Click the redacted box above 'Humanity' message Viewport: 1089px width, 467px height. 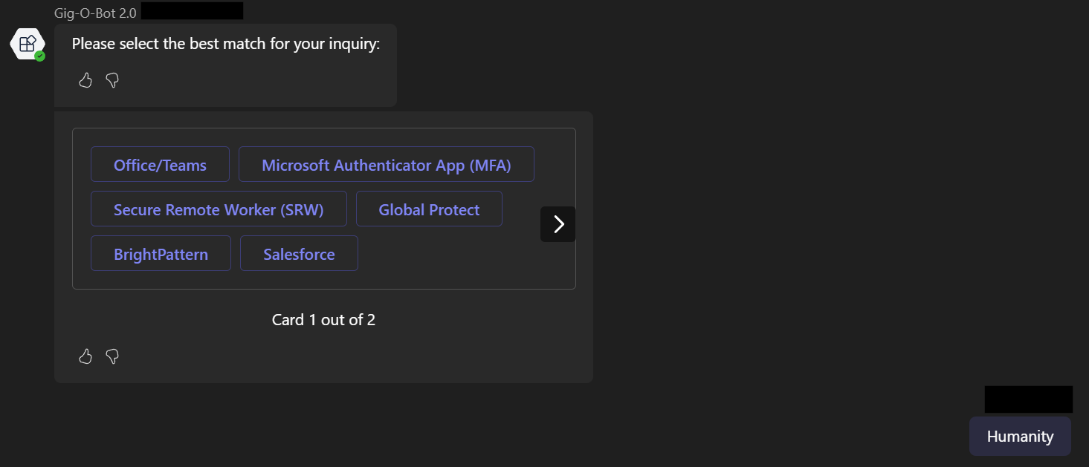[x=1028, y=399]
